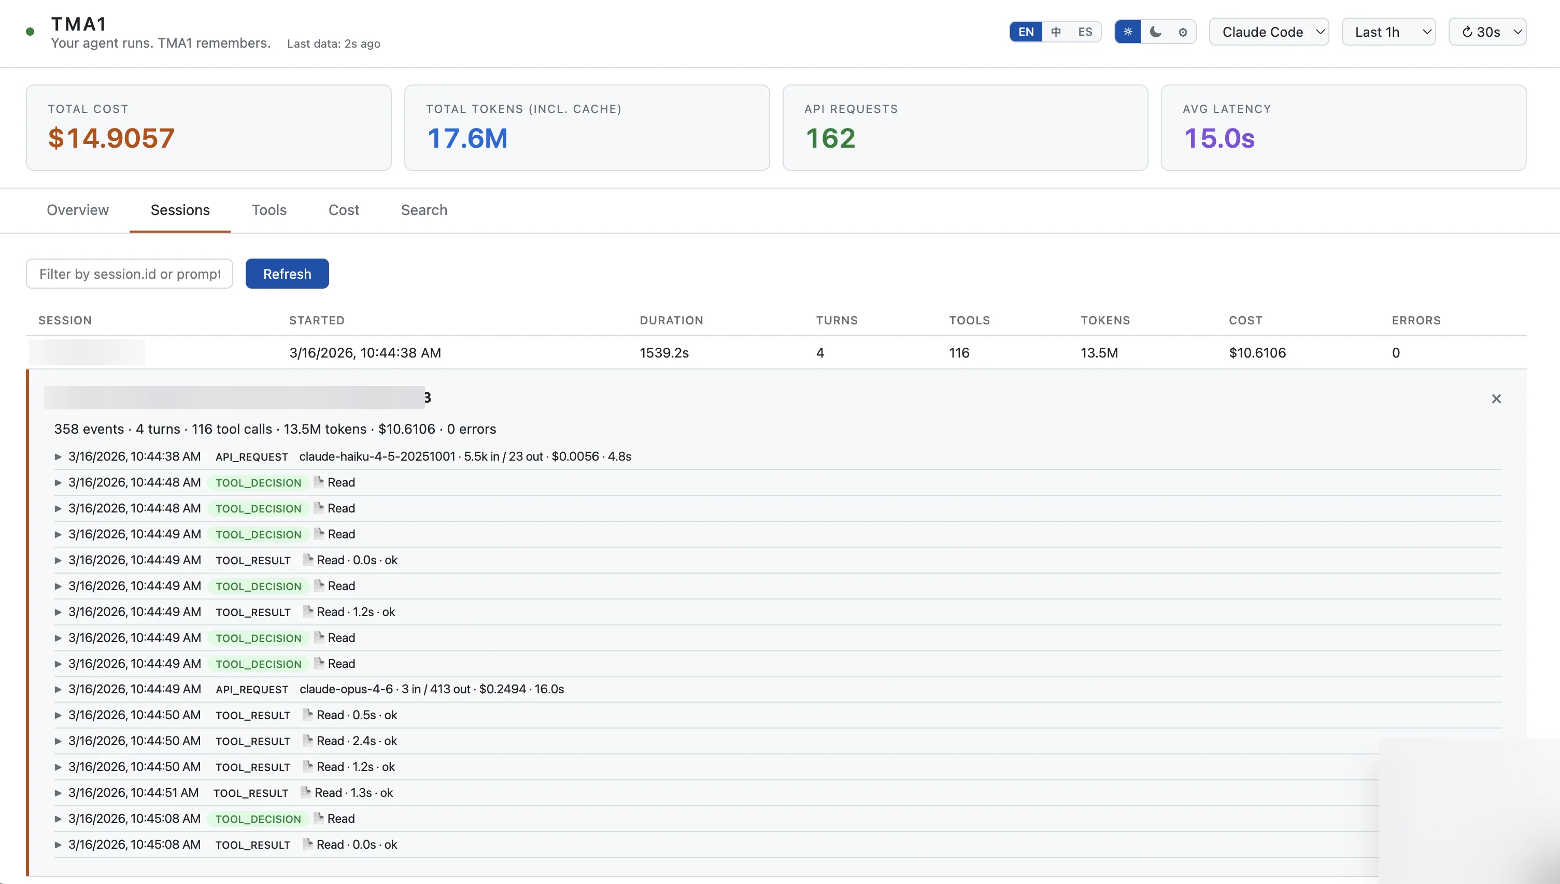
Task: Switch to dark mode via the moon icon
Action: pyautogui.click(x=1155, y=32)
